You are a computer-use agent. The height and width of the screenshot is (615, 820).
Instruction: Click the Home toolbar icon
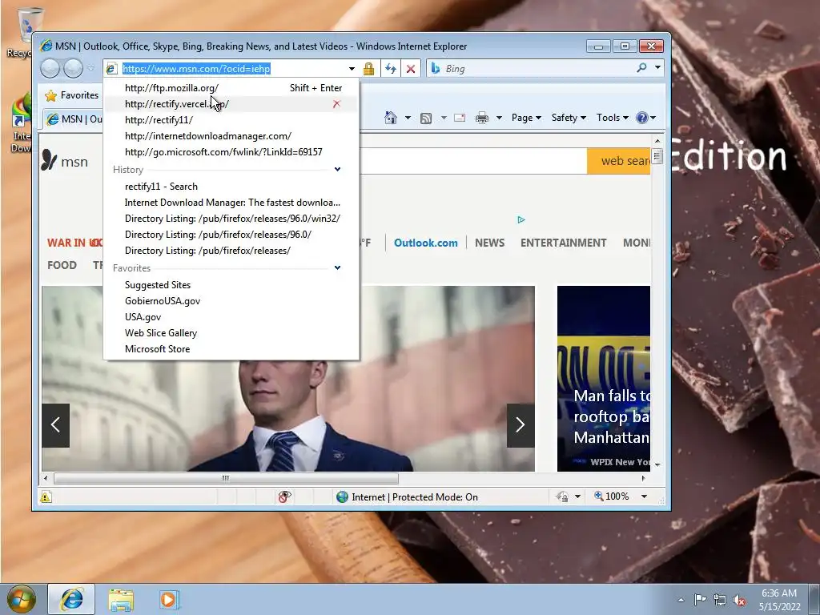pos(391,118)
